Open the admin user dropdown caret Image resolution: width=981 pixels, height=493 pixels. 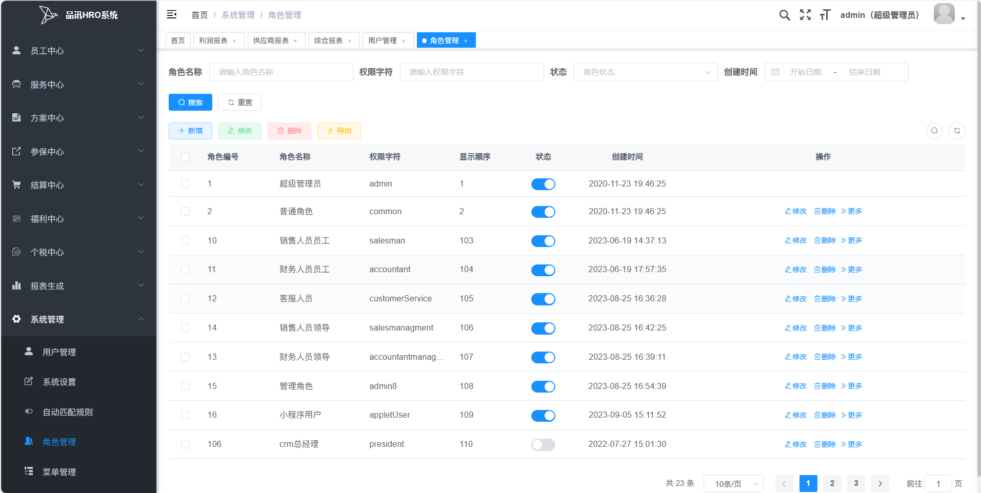click(963, 18)
